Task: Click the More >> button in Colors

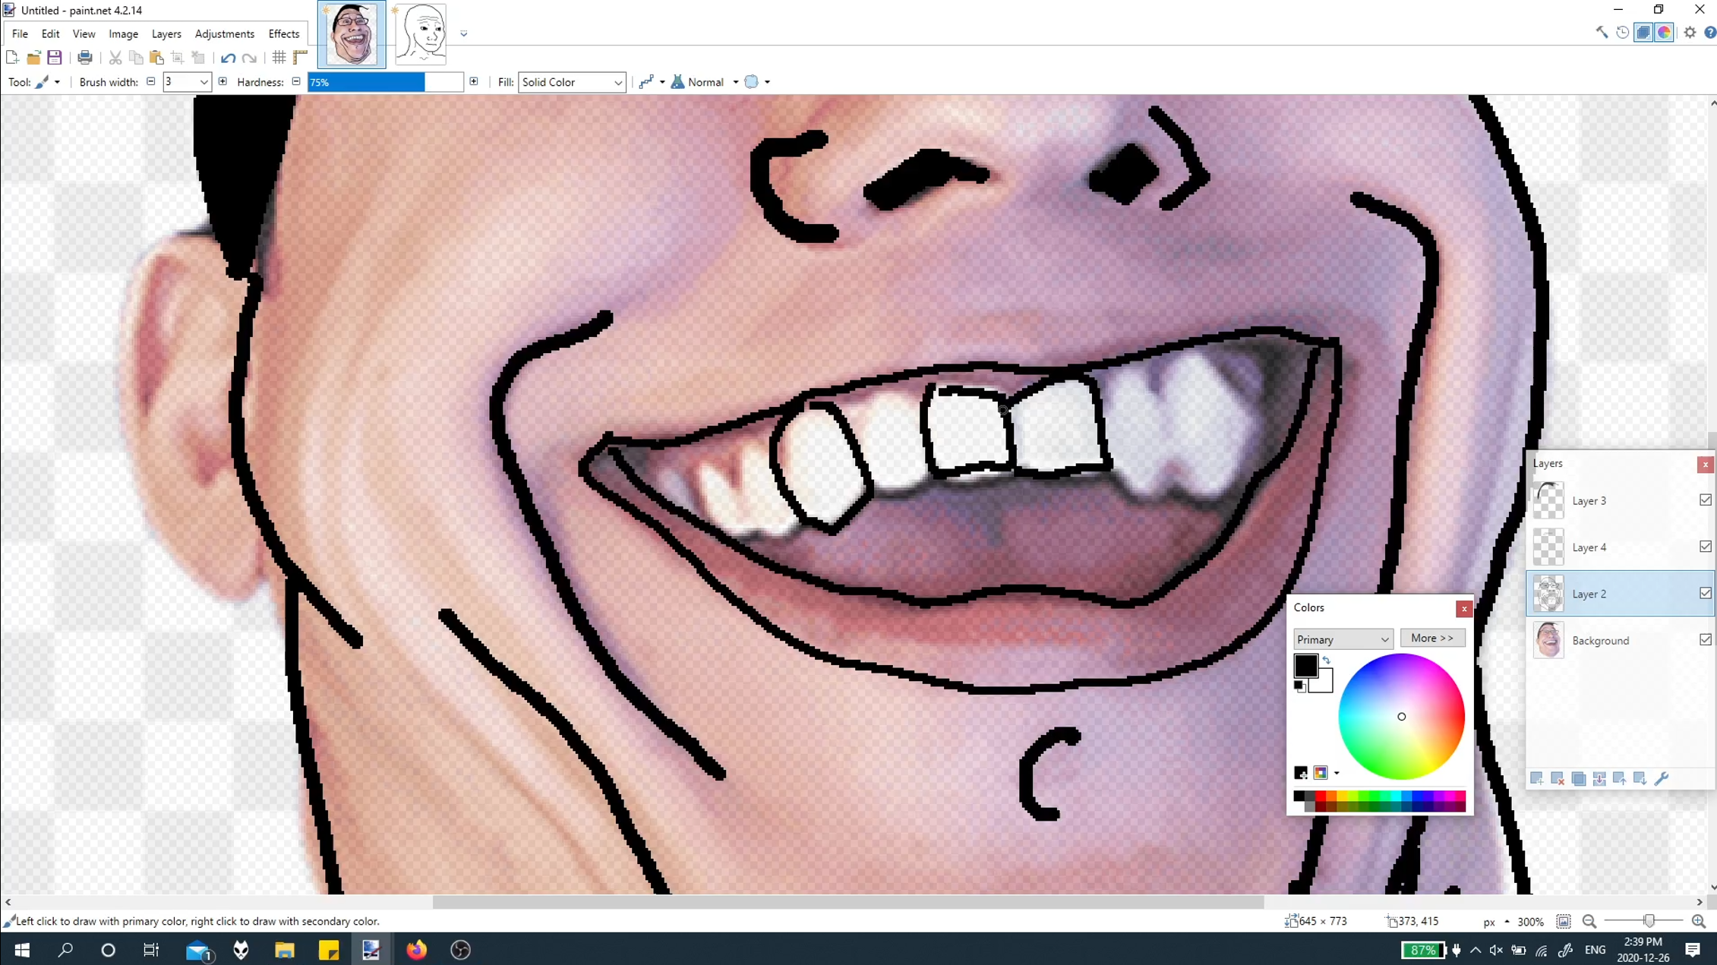Action: point(1431,639)
